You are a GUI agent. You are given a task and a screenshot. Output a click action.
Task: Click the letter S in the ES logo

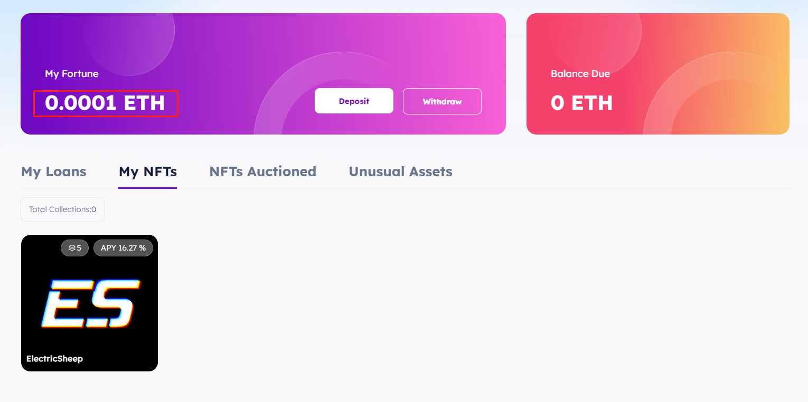click(x=114, y=304)
